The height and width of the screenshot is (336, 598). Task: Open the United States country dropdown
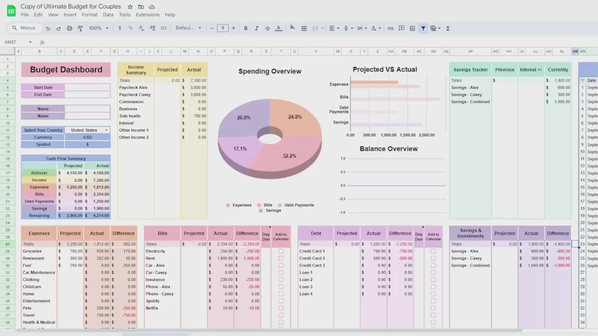(x=106, y=130)
